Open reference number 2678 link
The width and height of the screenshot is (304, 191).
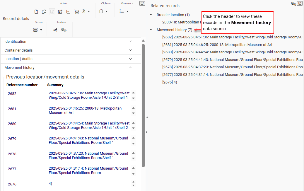(x=12, y=154)
